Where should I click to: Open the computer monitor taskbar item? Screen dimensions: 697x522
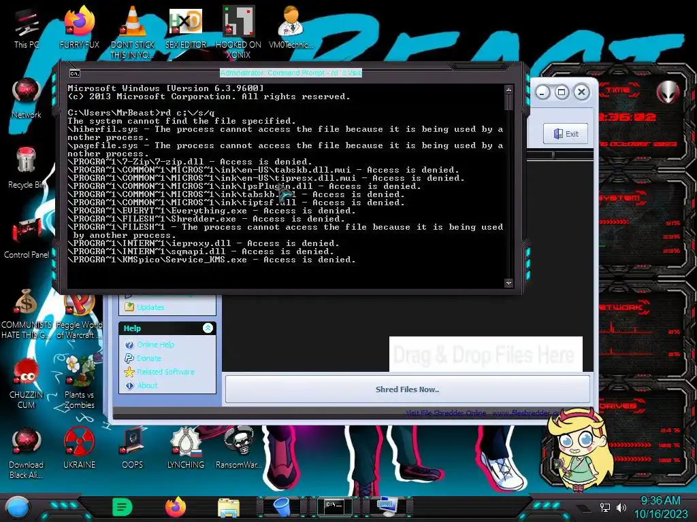387,506
